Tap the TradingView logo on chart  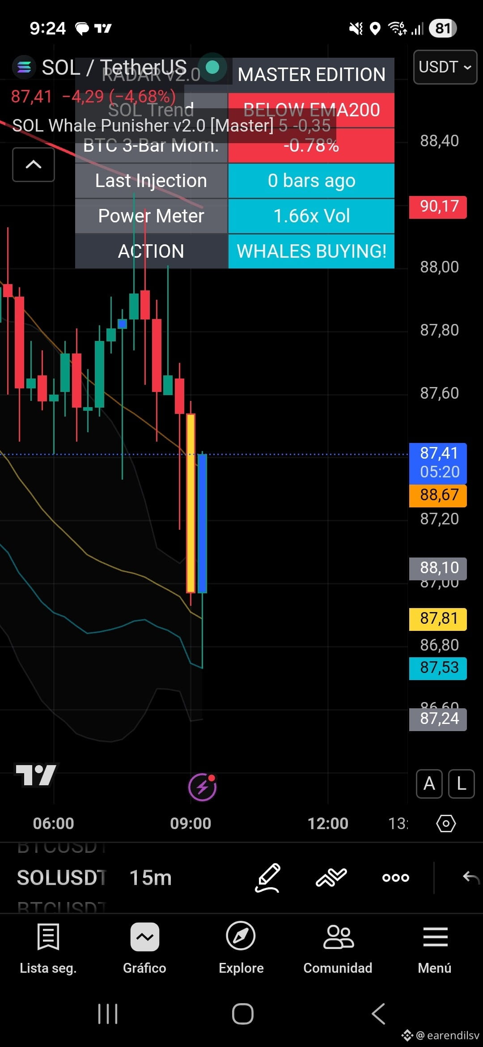pyautogui.click(x=36, y=775)
